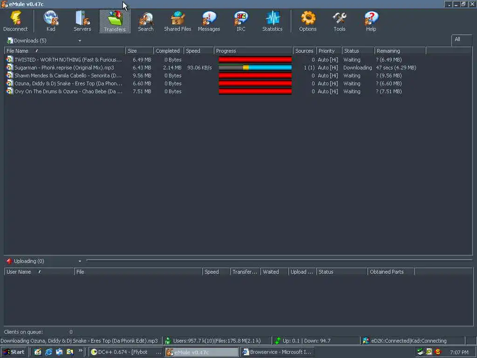Viewport: 477px width, 358px height.
Task: Click the 9.56 MB size cell
Action: [x=142, y=76]
